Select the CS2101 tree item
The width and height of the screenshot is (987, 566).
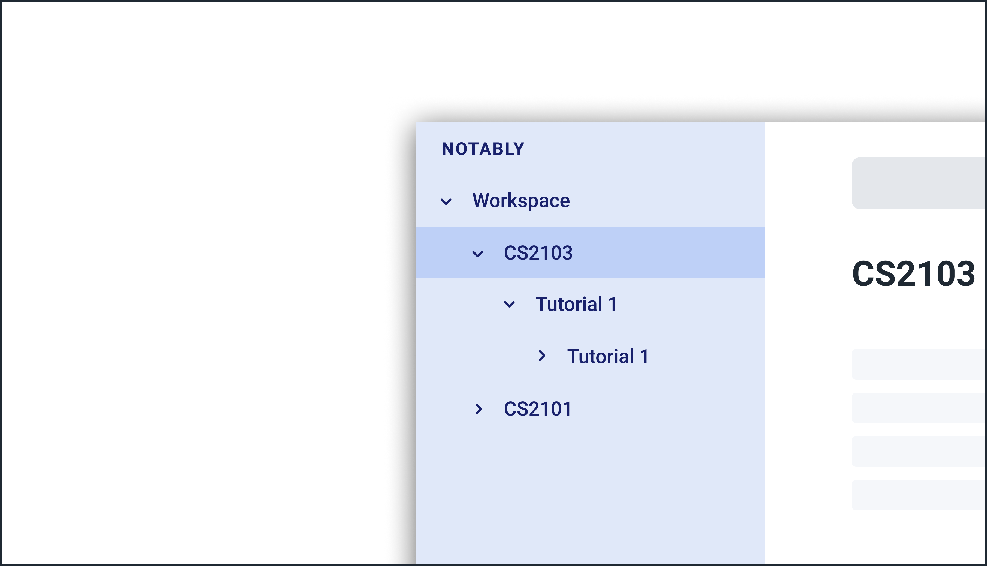[538, 408]
